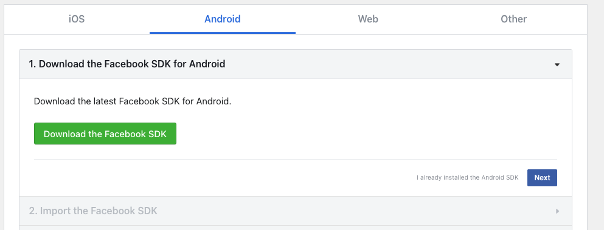Viewport: 604px width, 230px height.
Task: Click the '1. Download the Facebook SDK for Android' heading
Action: [127, 64]
